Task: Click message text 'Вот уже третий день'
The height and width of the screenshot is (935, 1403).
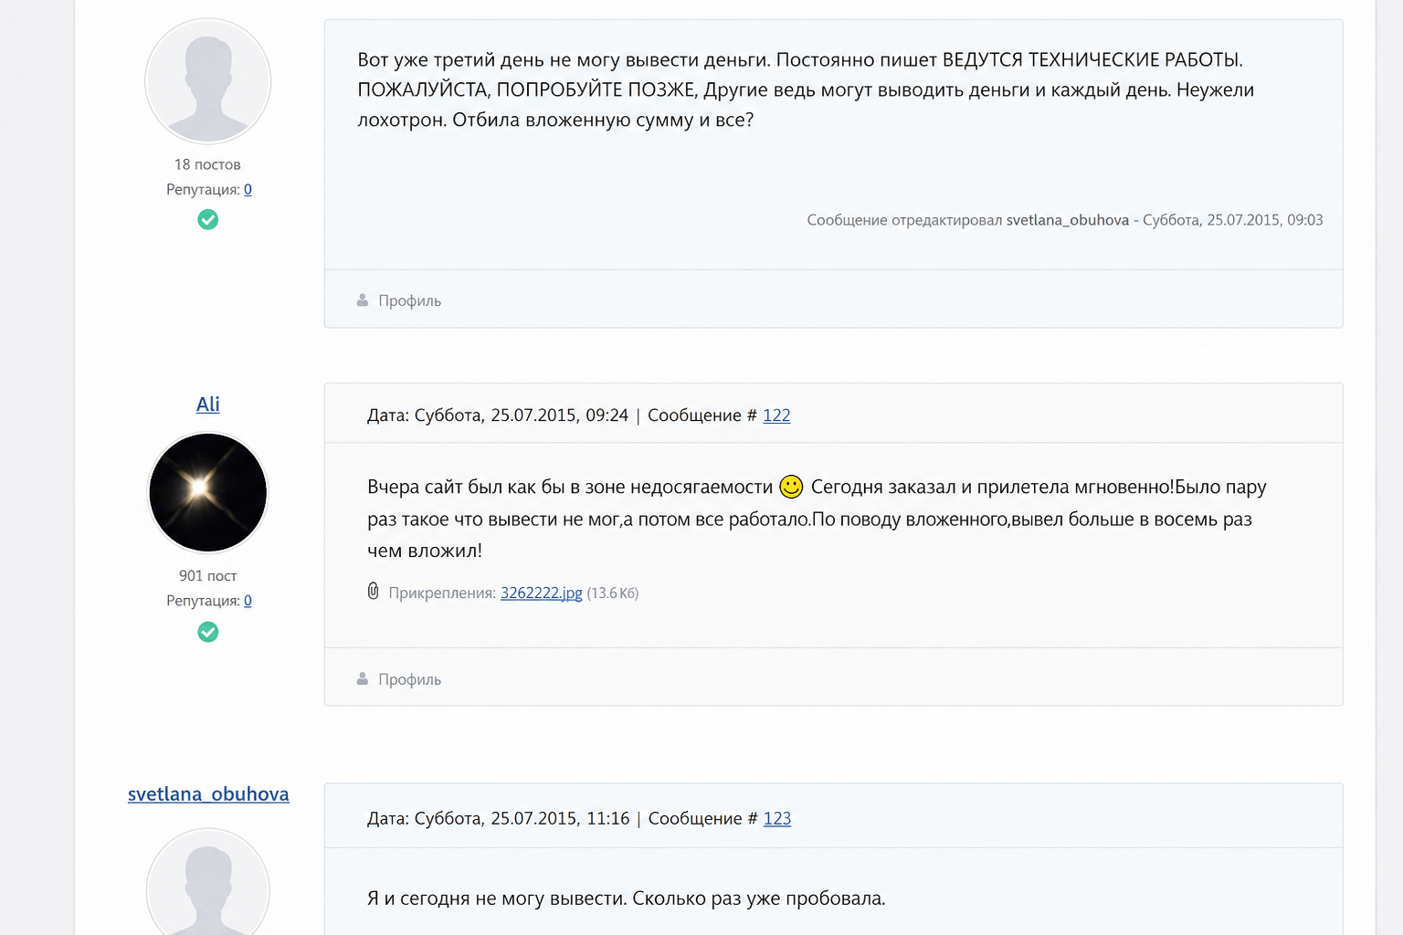Action: click(x=451, y=60)
